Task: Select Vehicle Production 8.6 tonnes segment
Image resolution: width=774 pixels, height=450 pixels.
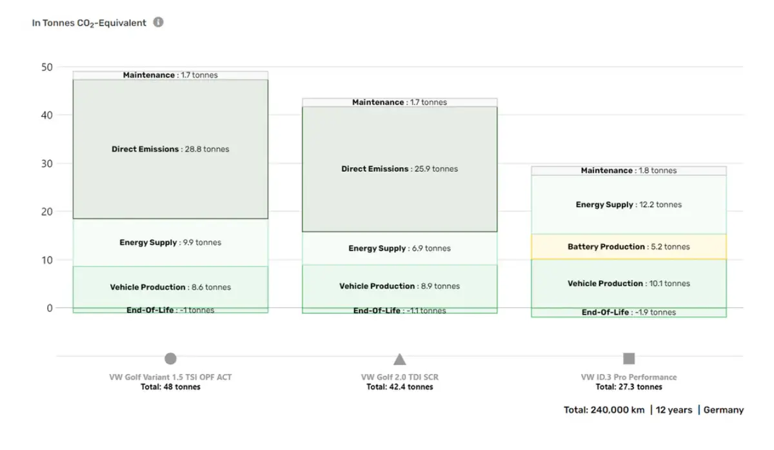Action: [x=170, y=287]
